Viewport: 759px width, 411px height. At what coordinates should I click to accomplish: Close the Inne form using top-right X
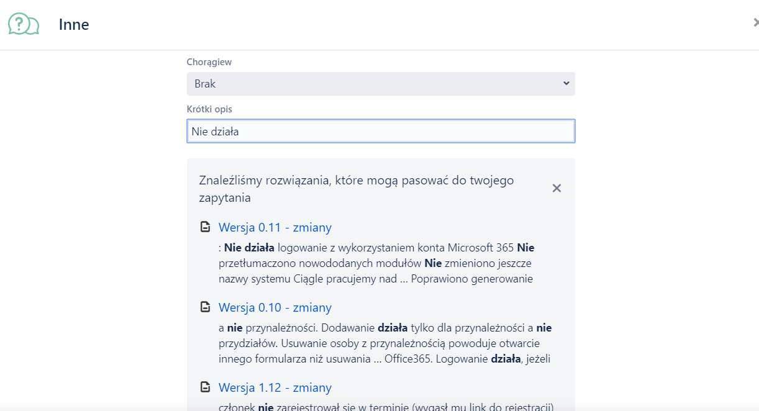tap(755, 23)
